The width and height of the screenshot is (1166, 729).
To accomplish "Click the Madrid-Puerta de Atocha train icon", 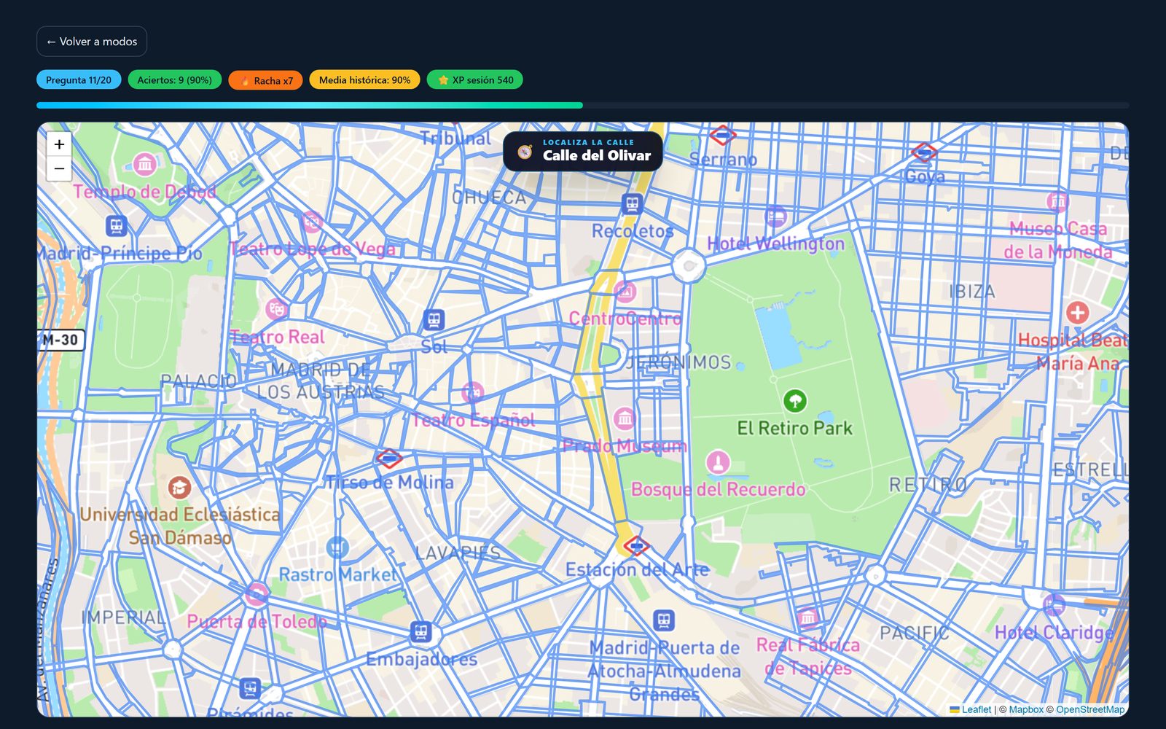I will 663,620.
